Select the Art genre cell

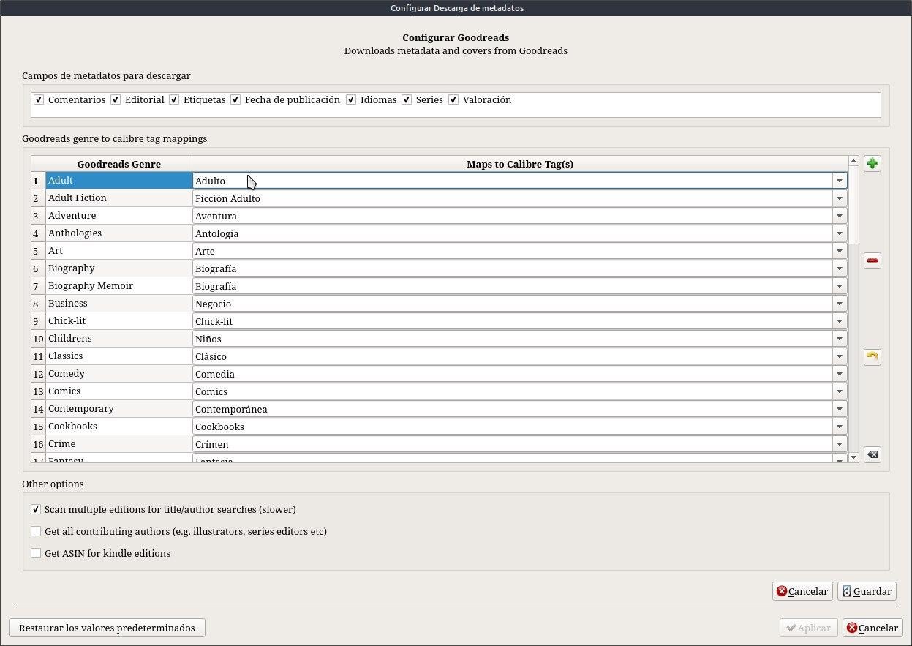tap(118, 251)
